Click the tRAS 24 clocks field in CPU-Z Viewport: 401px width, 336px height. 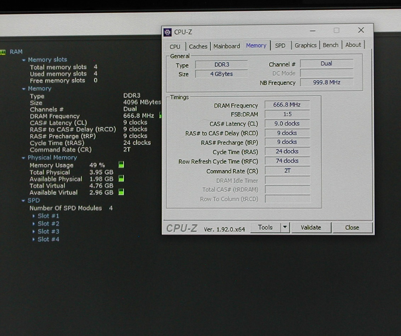(287, 151)
